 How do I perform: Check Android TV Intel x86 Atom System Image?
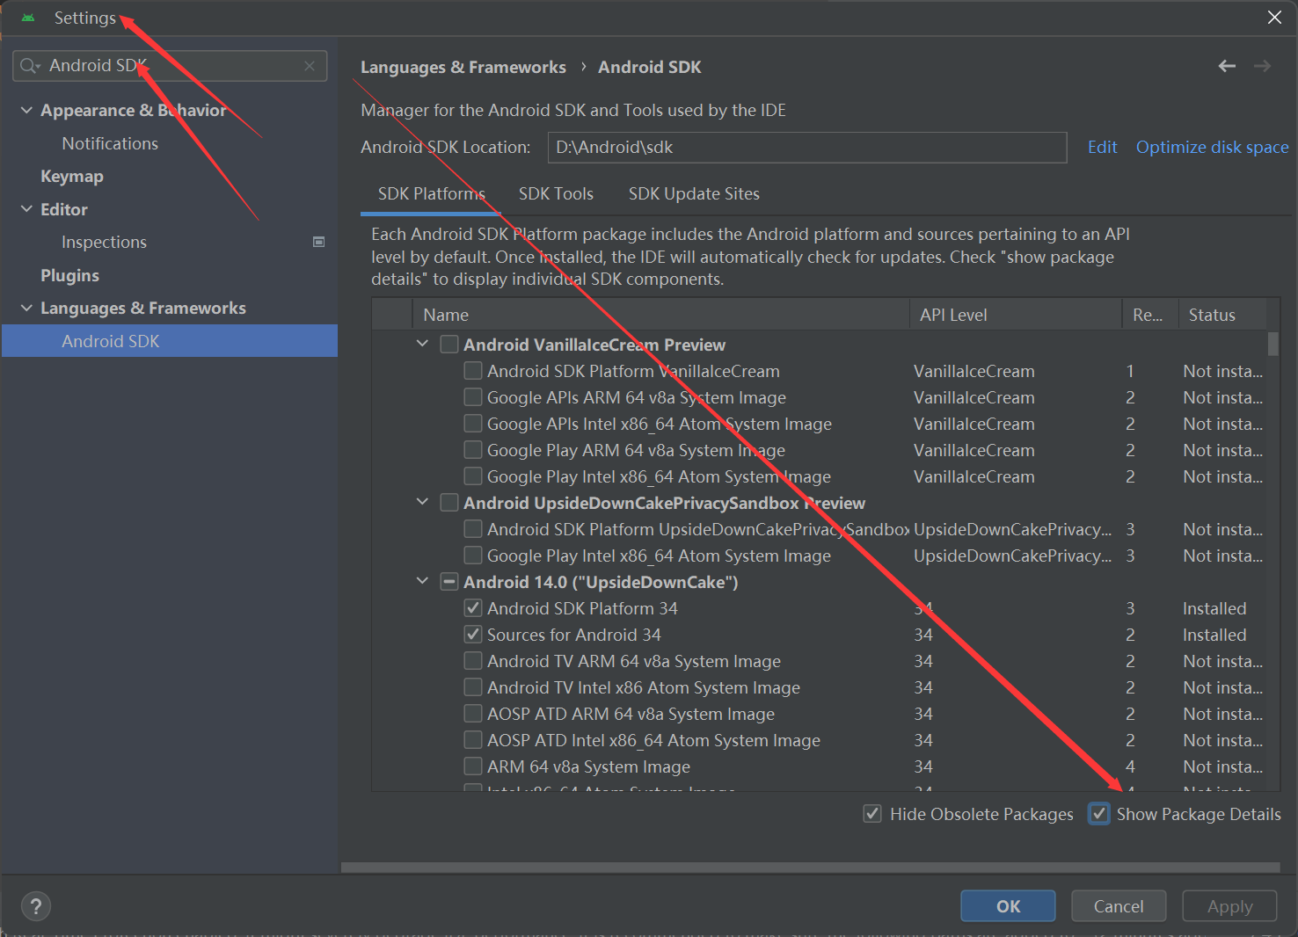tap(473, 687)
